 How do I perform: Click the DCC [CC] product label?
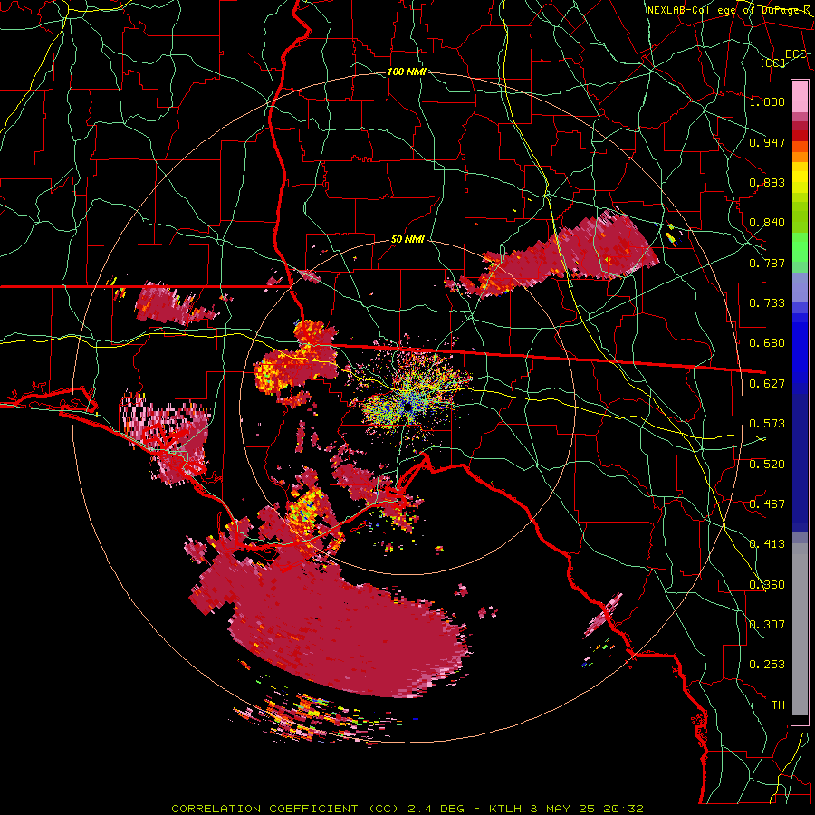click(x=784, y=58)
